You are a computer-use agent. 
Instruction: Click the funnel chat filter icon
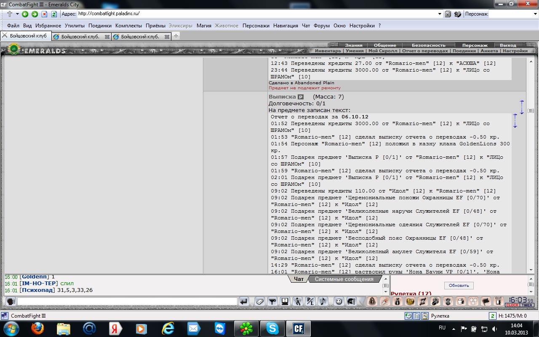click(x=272, y=302)
